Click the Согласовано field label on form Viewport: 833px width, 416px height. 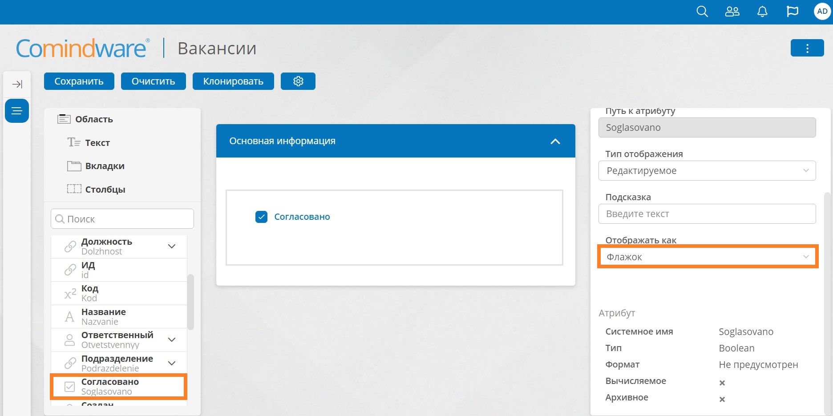302,217
